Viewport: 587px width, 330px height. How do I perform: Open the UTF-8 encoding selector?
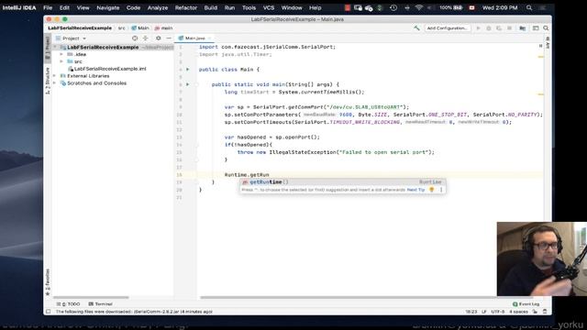[x=497, y=312]
